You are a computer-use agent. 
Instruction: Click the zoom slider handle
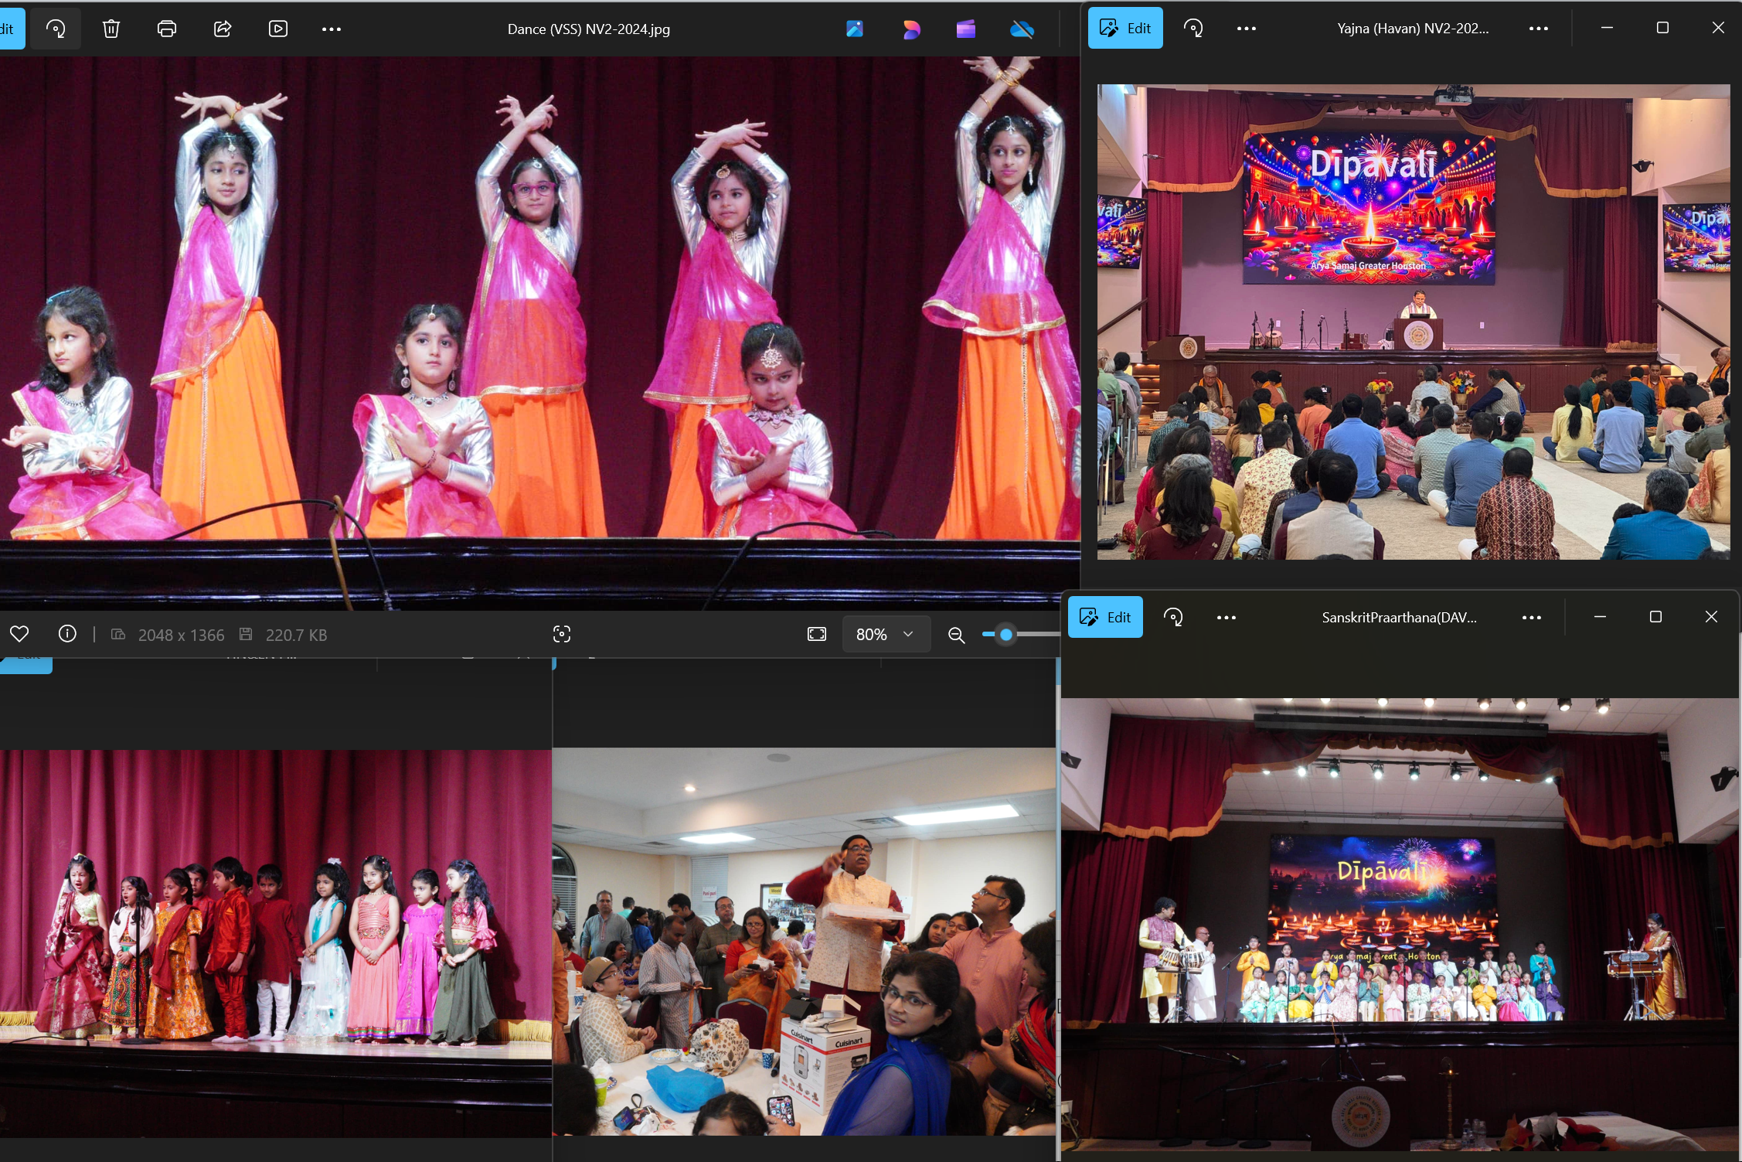[1005, 635]
